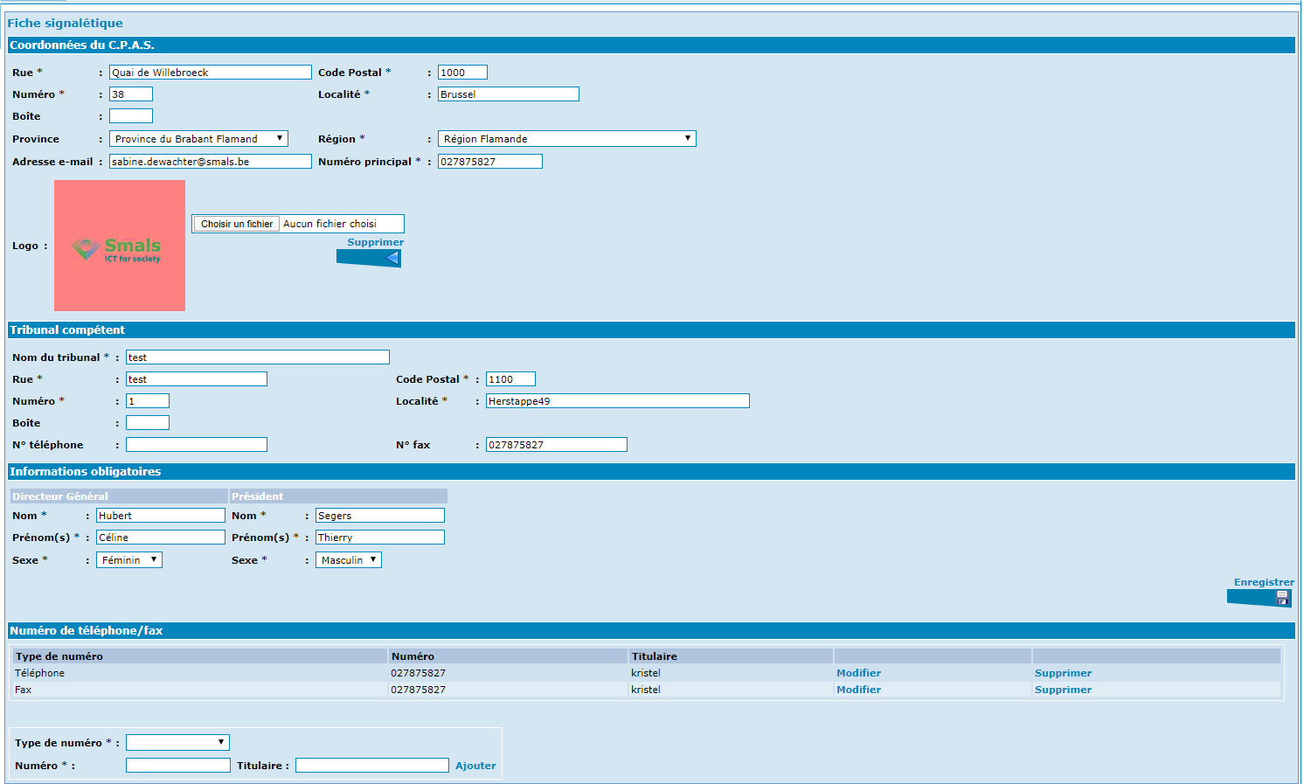
Task: Click the Président Nom field Segers
Action: click(380, 516)
